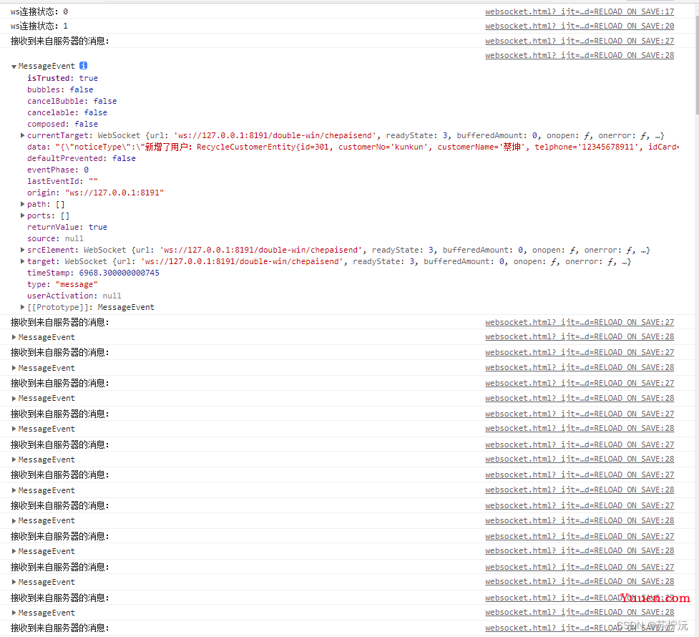Click the 'returnValue: true' property
Viewport: 699px width, 637px height.
click(67, 227)
